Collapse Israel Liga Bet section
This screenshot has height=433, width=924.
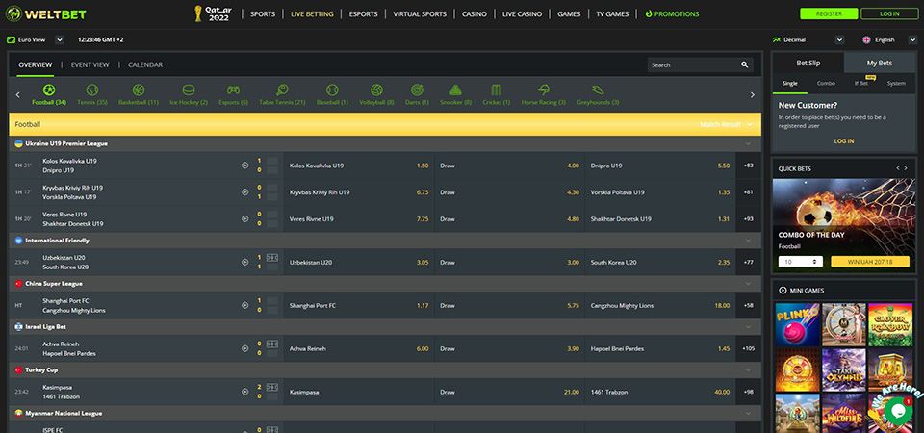tap(749, 326)
